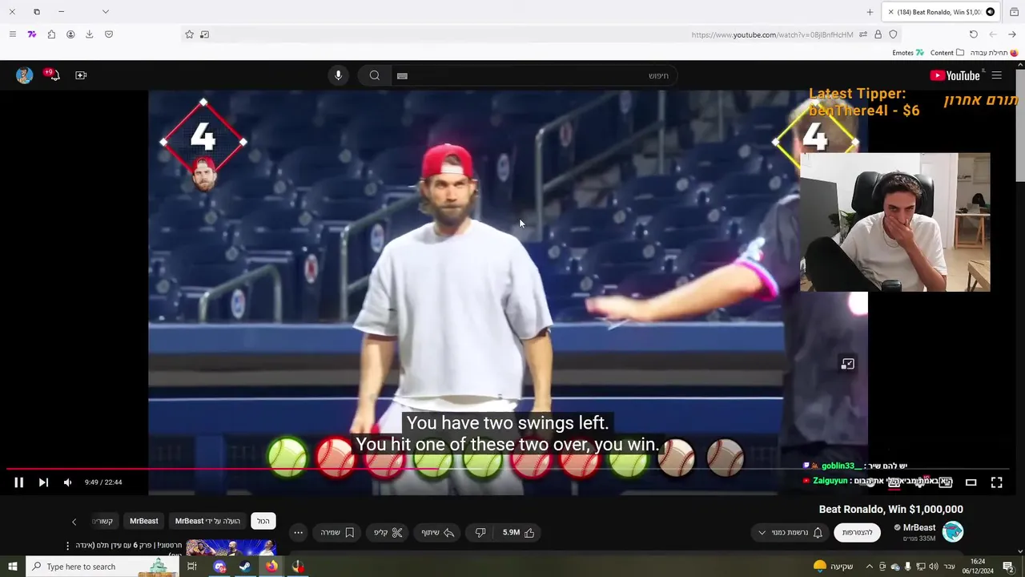Open Steam from the taskbar
The height and width of the screenshot is (577, 1025).
(x=245, y=567)
